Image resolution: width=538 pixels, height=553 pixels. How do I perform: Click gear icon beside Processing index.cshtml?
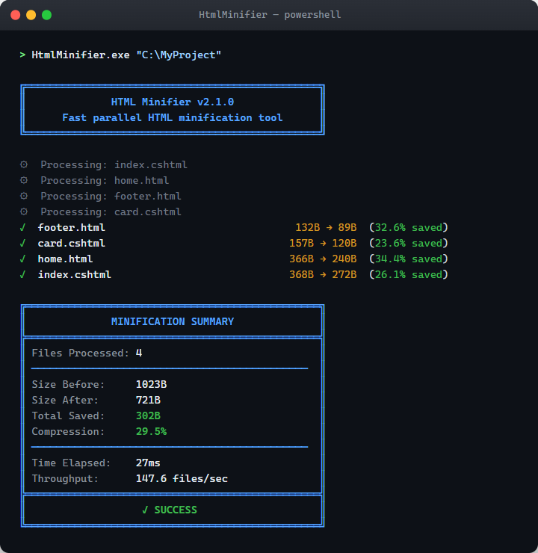(x=24, y=164)
